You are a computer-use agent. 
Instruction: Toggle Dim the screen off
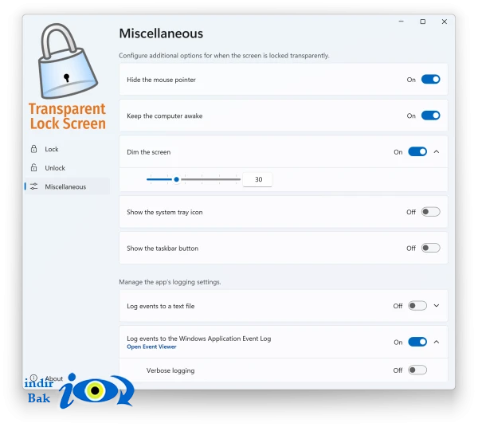417,152
